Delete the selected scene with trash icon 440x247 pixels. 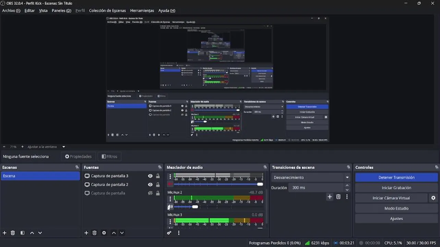pyautogui.click(x=13, y=233)
